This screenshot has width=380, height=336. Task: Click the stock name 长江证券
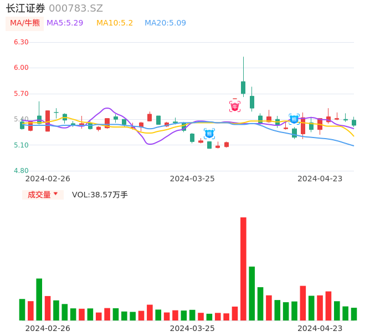[25, 8]
